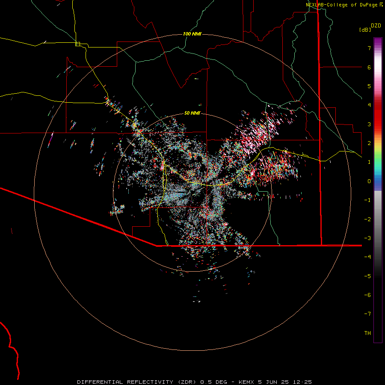Click the 100 NMI range ring label
This screenshot has height=385, width=385.
192,34
